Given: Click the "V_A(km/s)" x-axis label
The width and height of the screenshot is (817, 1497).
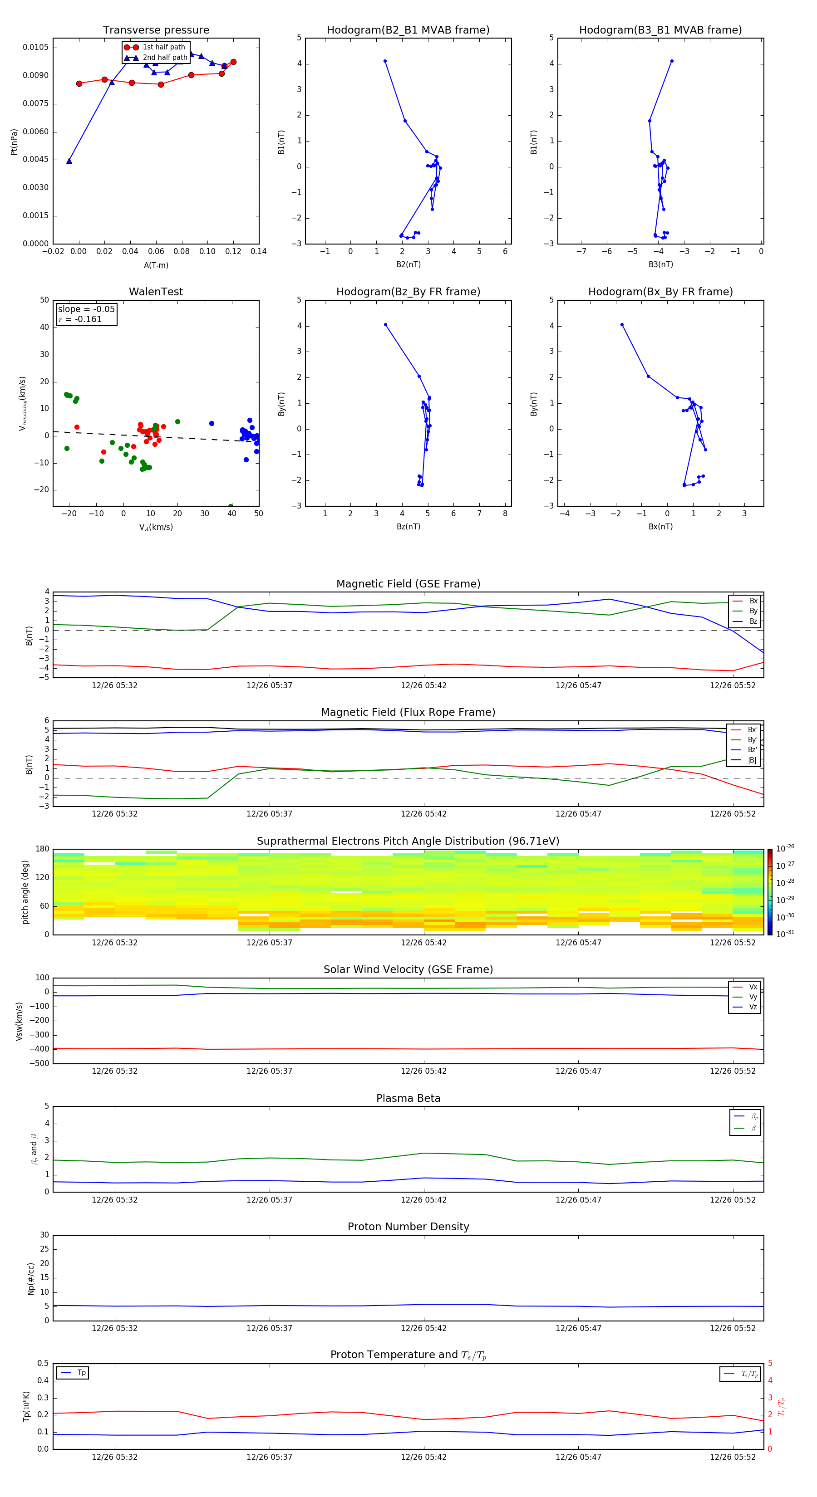Looking at the screenshot, I should pos(156,527).
